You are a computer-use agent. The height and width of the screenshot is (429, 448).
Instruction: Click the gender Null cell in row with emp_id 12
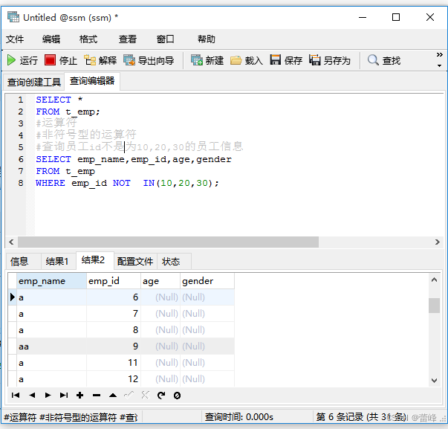tap(207, 379)
